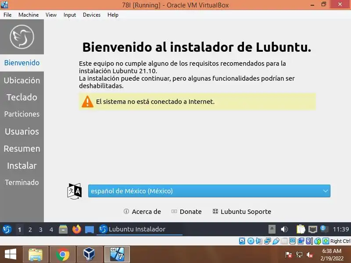Open the Devices menu
The width and height of the screenshot is (351, 263).
92,15
